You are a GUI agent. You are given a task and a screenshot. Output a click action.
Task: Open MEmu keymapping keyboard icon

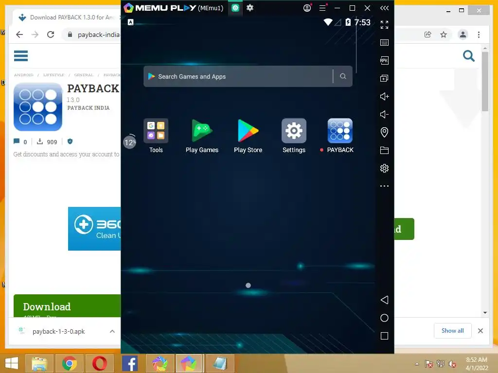point(384,43)
